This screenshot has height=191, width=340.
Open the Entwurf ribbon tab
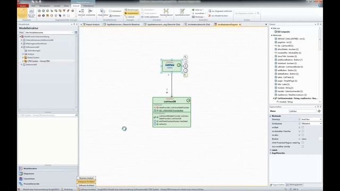[76, 6]
